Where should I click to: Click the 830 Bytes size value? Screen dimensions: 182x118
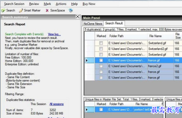[x=37, y=113]
